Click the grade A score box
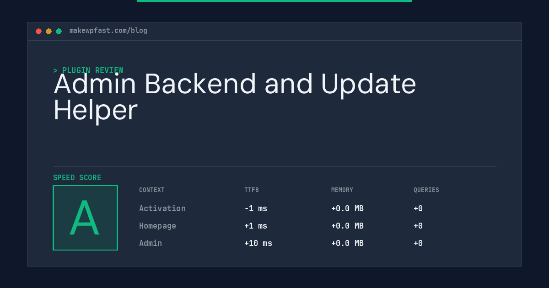 [x=85, y=218]
